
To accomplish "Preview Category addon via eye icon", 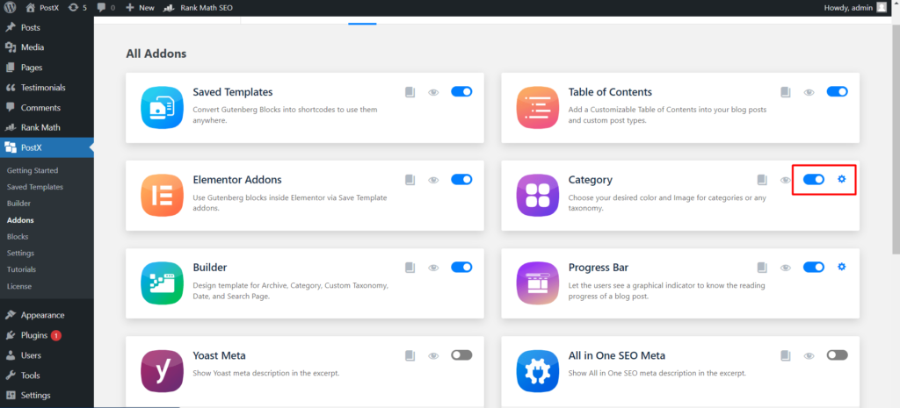I will click(785, 180).
